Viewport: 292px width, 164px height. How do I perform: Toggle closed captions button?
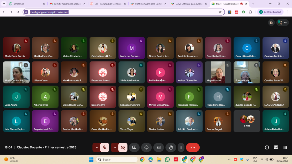(x=159, y=147)
